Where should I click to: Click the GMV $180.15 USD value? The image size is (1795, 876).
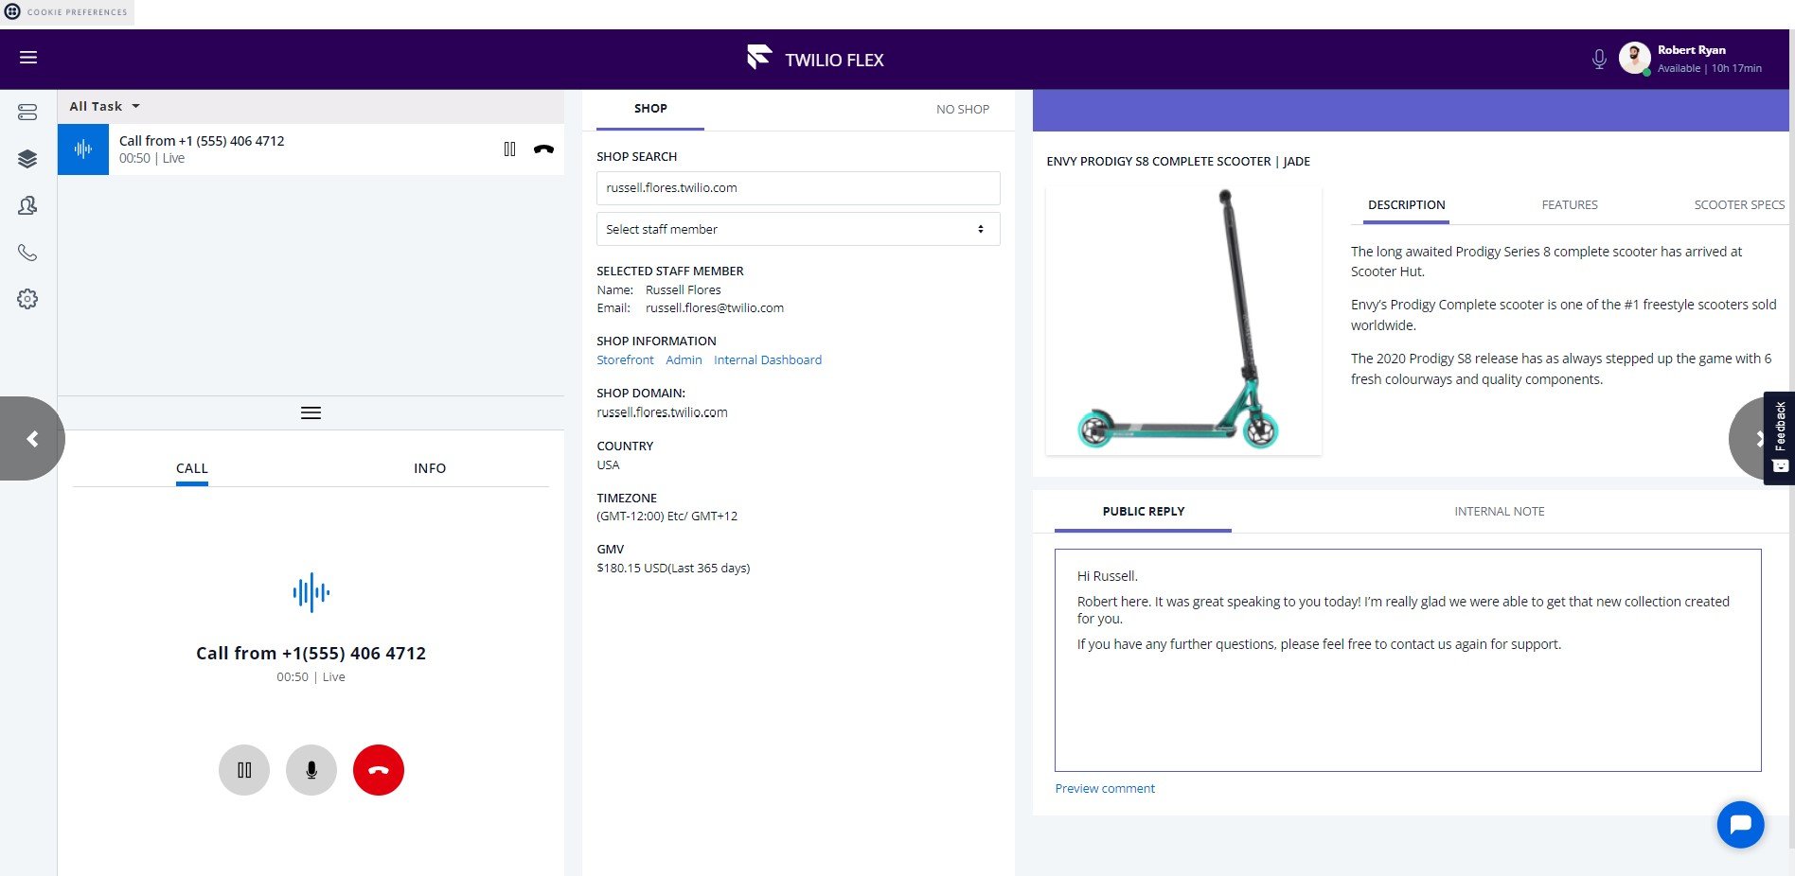[673, 569]
